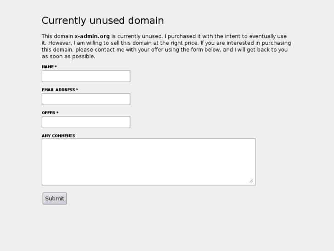
Task: Focus the Email Address text box
Action: tap(86, 99)
